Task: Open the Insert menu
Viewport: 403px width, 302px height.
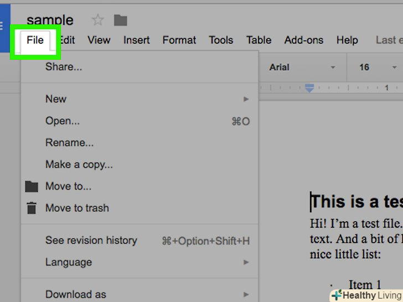Action: [x=137, y=40]
